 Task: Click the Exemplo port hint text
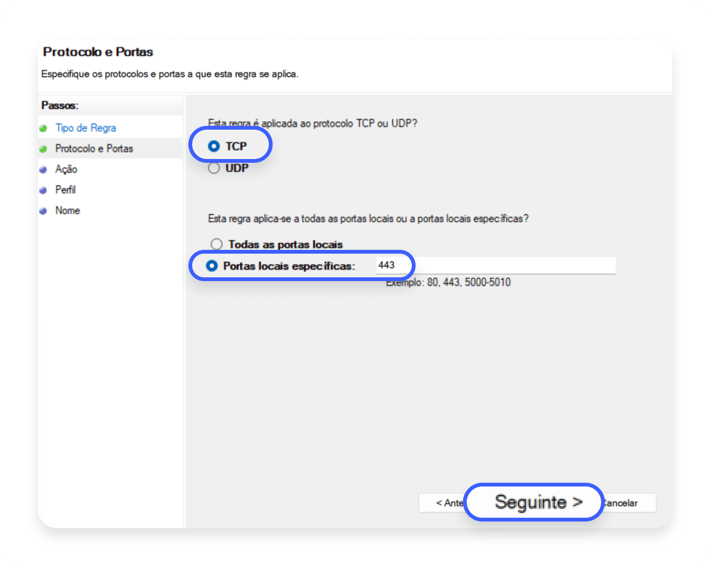click(x=448, y=283)
